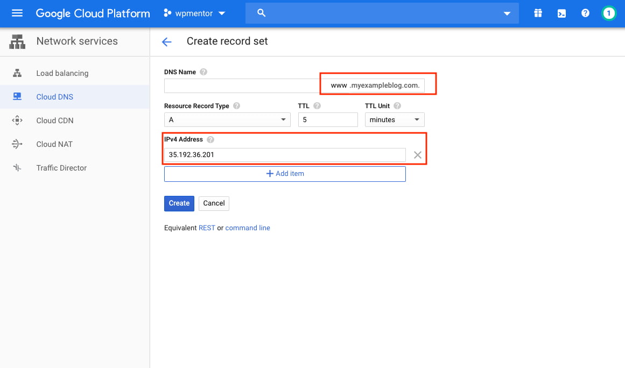Screen dimensions: 625x368
Task: Click the Network services header icon
Action: 17,41
